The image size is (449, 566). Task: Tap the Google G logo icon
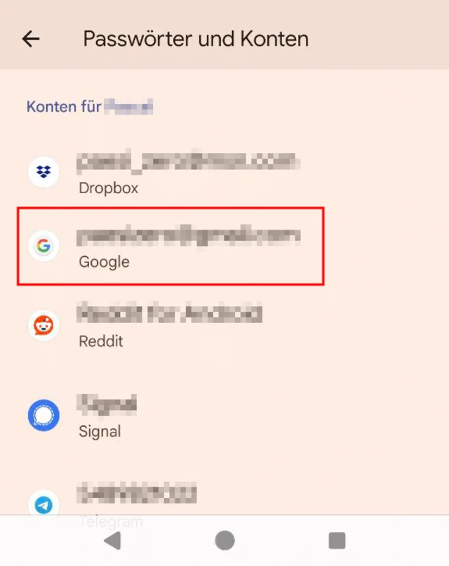click(43, 246)
